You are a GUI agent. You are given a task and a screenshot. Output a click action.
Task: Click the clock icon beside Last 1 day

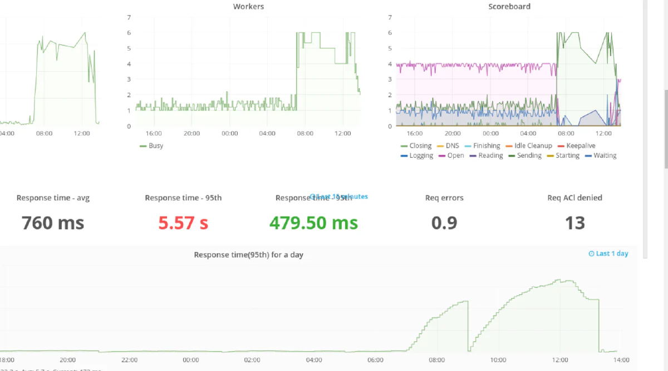tap(591, 254)
